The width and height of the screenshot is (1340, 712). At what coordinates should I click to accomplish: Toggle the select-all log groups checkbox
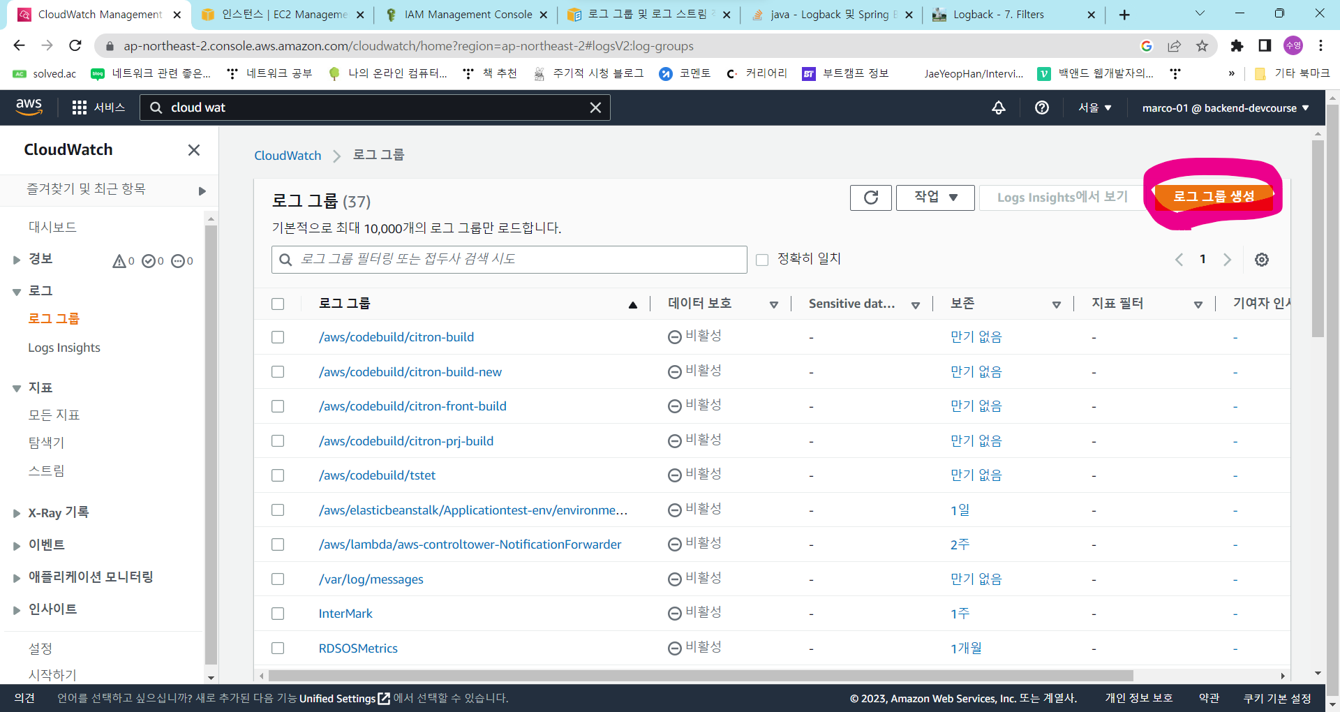(278, 304)
